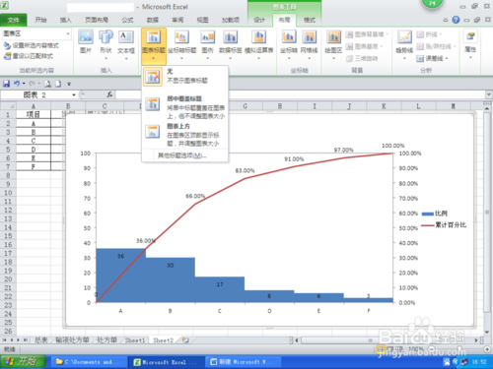Open the 图例 legend options

click(x=207, y=44)
